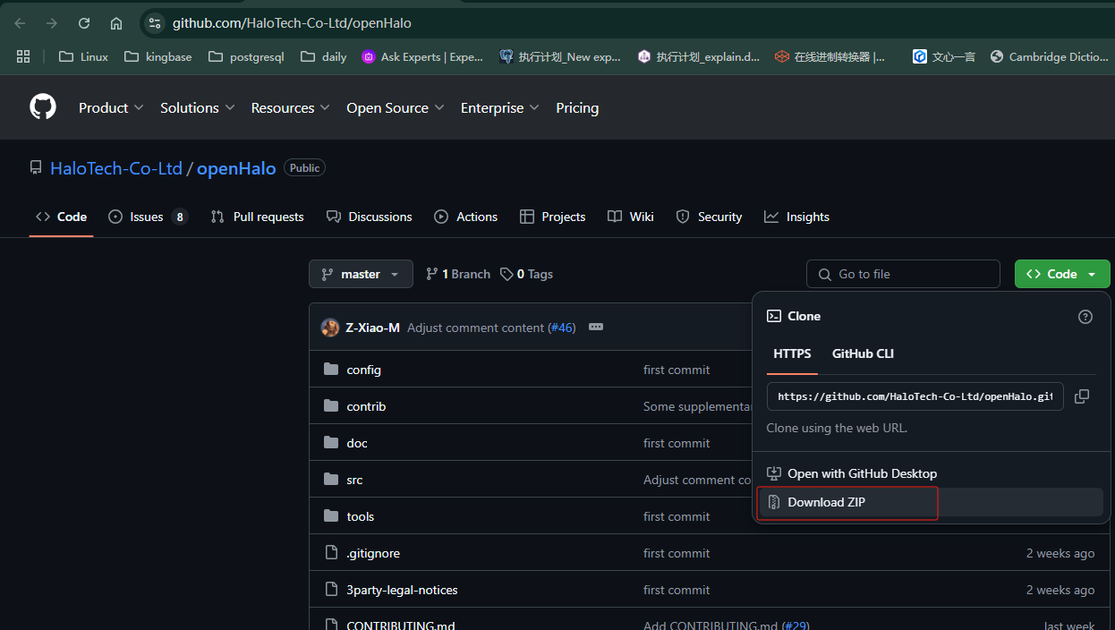Open the Discussions tab

coord(369,217)
